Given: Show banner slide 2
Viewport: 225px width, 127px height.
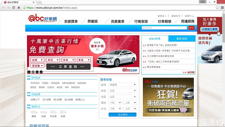Looking at the screenshot, I should pyautogui.click(x=33, y=72).
